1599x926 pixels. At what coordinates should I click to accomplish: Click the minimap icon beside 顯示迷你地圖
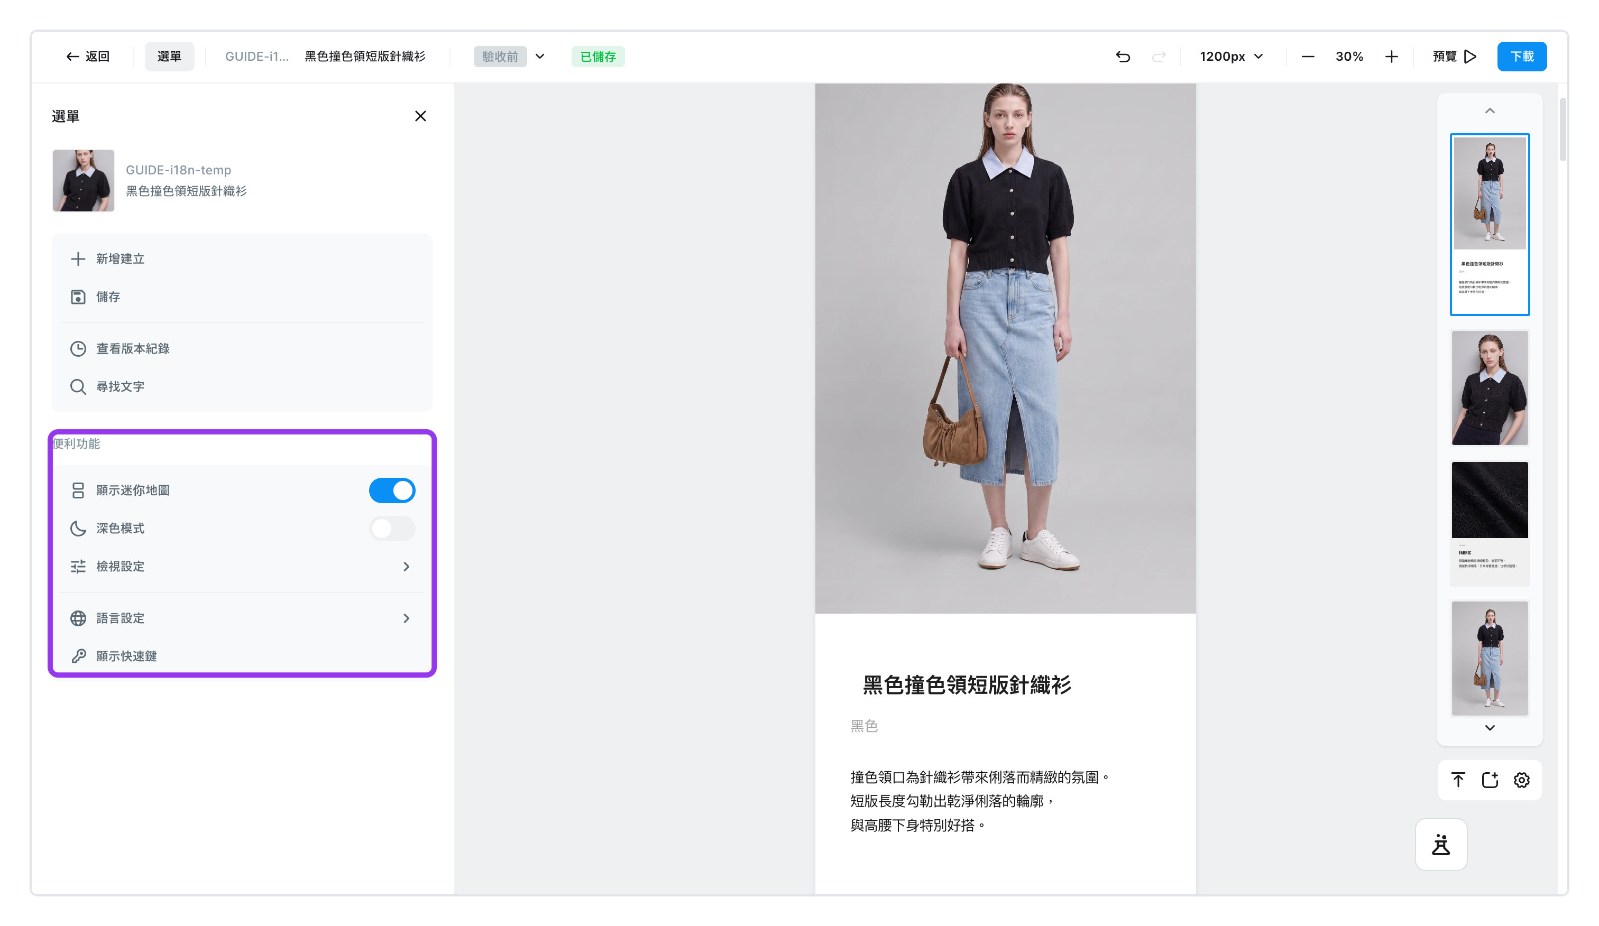pyautogui.click(x=78, y=490)
